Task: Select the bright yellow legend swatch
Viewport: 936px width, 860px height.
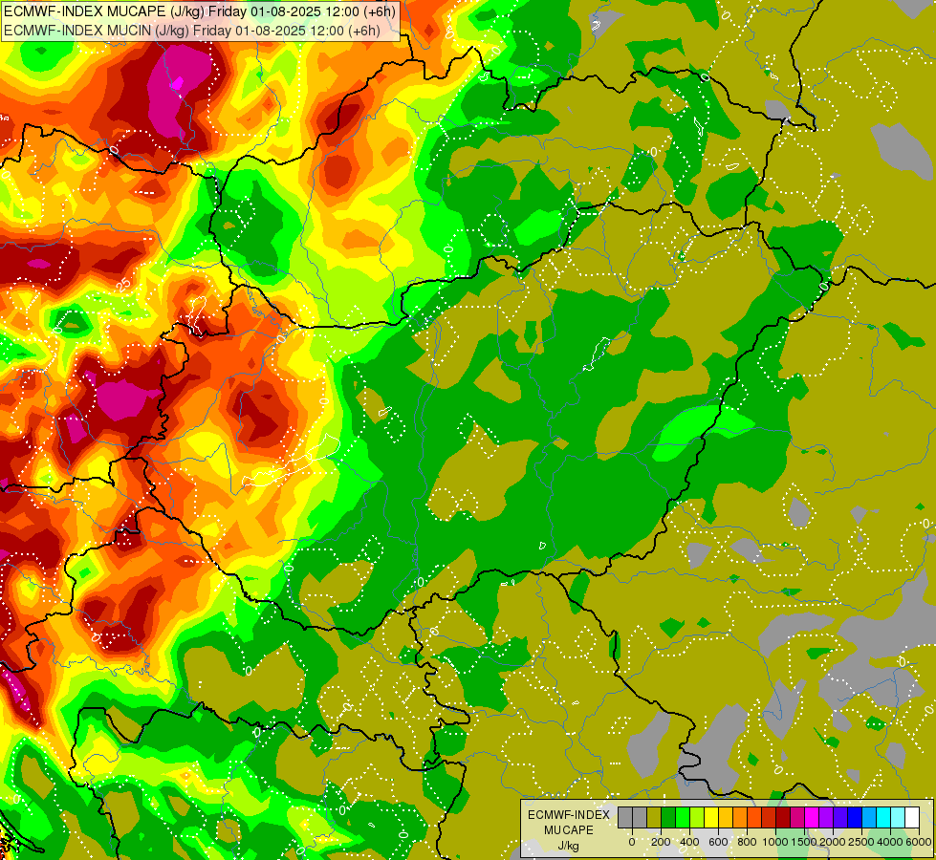Action: pos(712,818)
